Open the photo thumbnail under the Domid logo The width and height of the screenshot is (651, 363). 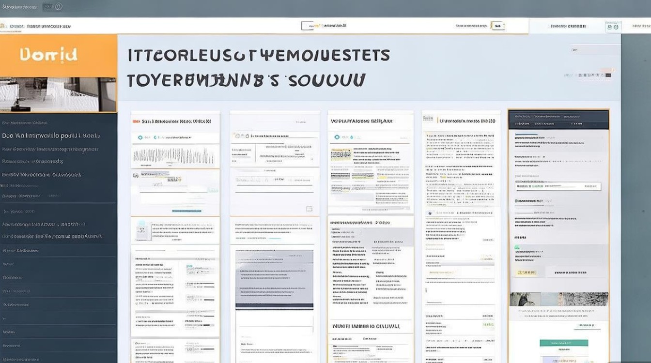click(58, 94)
